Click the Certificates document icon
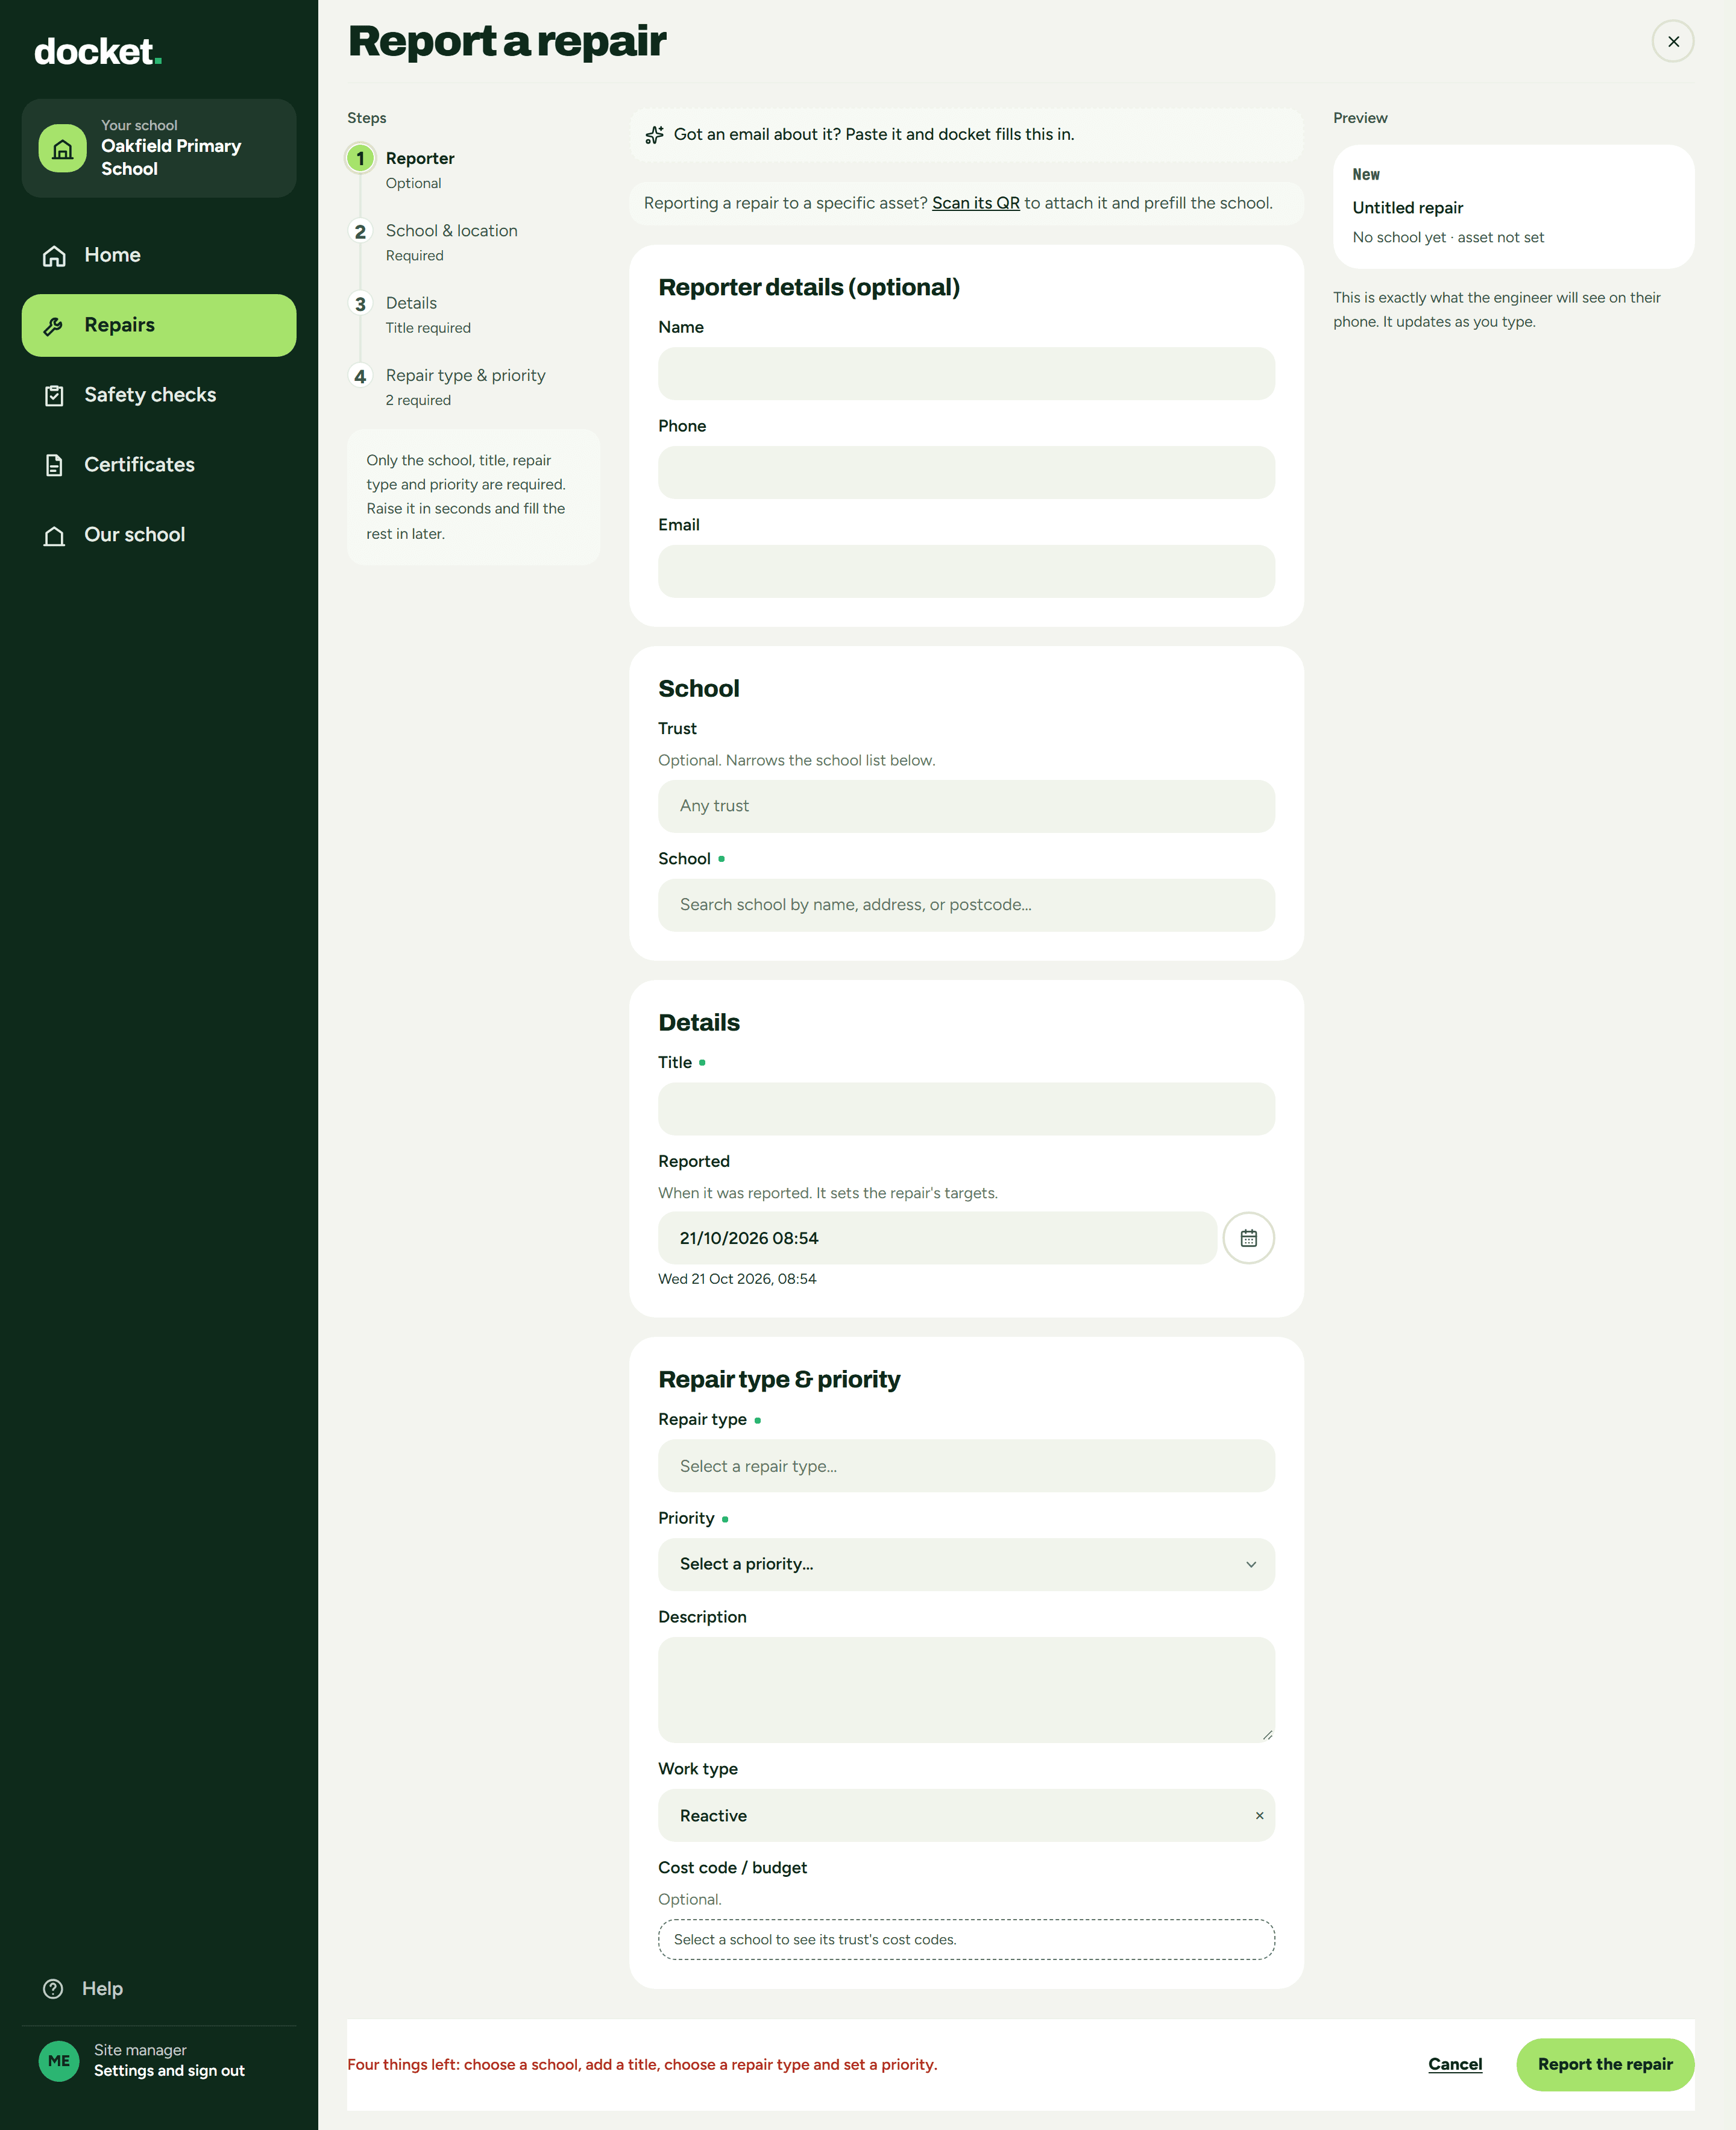This screenshot has height=2130, width=1736. click(x=54, y=466)
